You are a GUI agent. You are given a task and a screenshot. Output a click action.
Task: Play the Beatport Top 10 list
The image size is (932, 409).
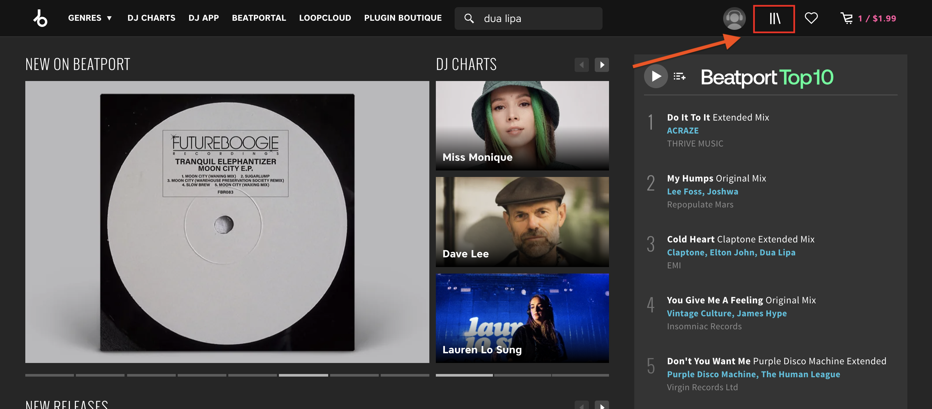coord(656,76)
